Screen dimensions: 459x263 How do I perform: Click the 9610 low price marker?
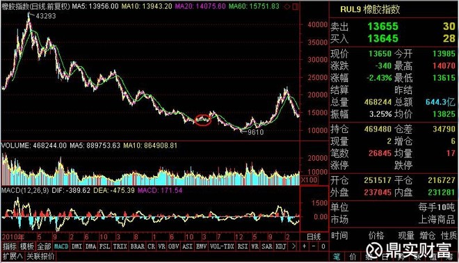click(256, 132)
